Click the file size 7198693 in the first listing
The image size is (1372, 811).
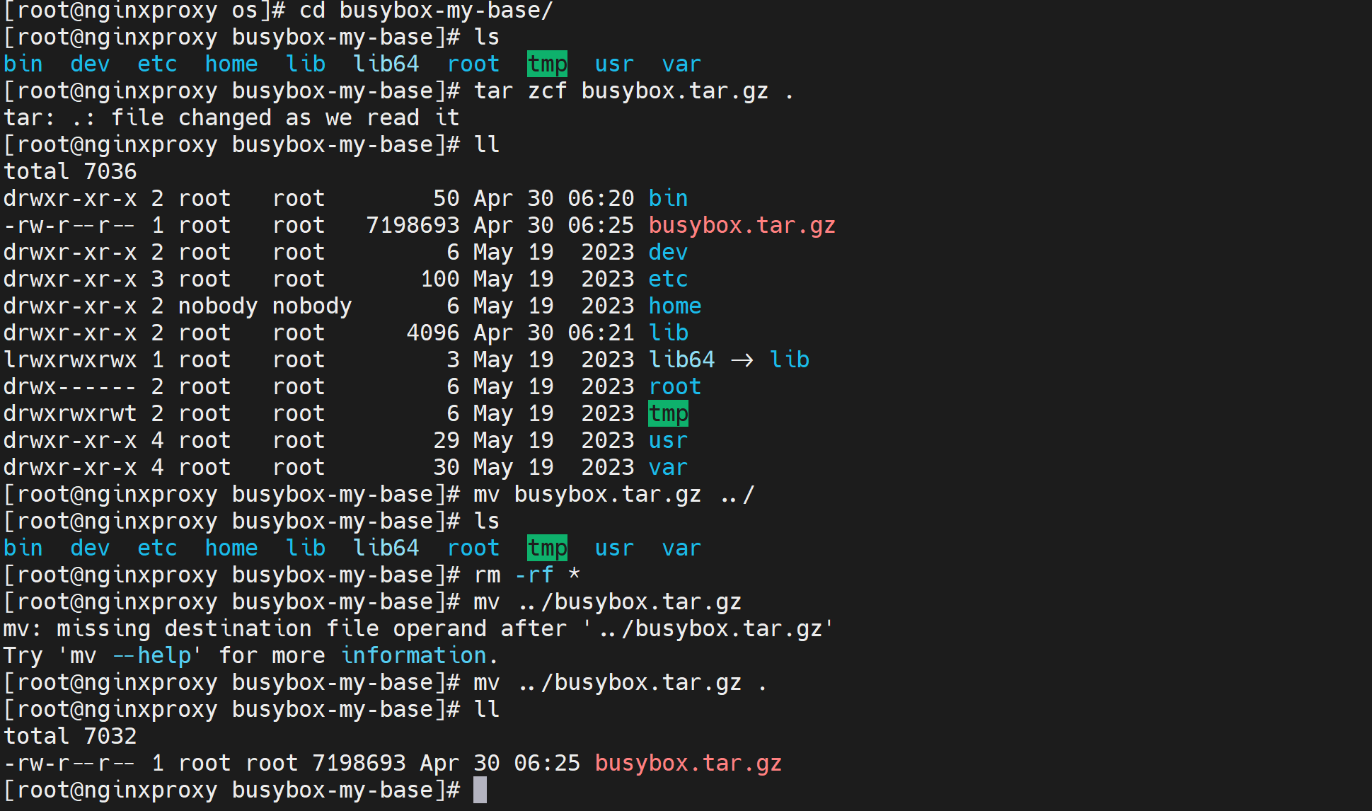click(x=413, y=225)
